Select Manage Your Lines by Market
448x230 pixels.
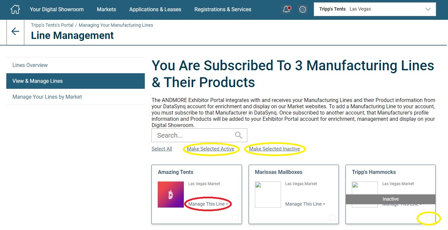75,97
